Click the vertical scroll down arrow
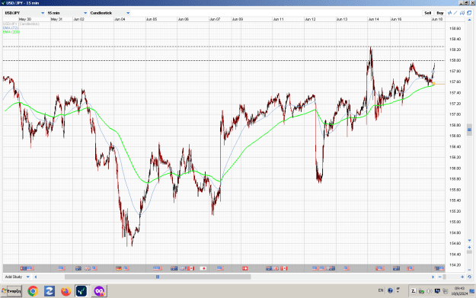The height and width of the screenshot is (298, 476). coord(469,241)
